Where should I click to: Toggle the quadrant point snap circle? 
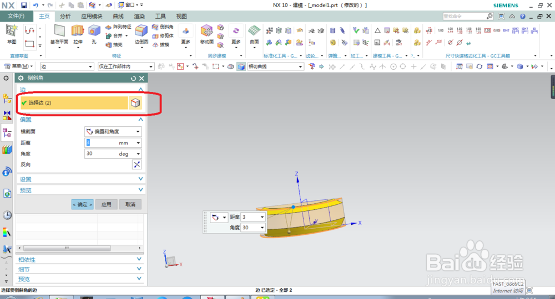pyautogui.click(x=403, y=66)
